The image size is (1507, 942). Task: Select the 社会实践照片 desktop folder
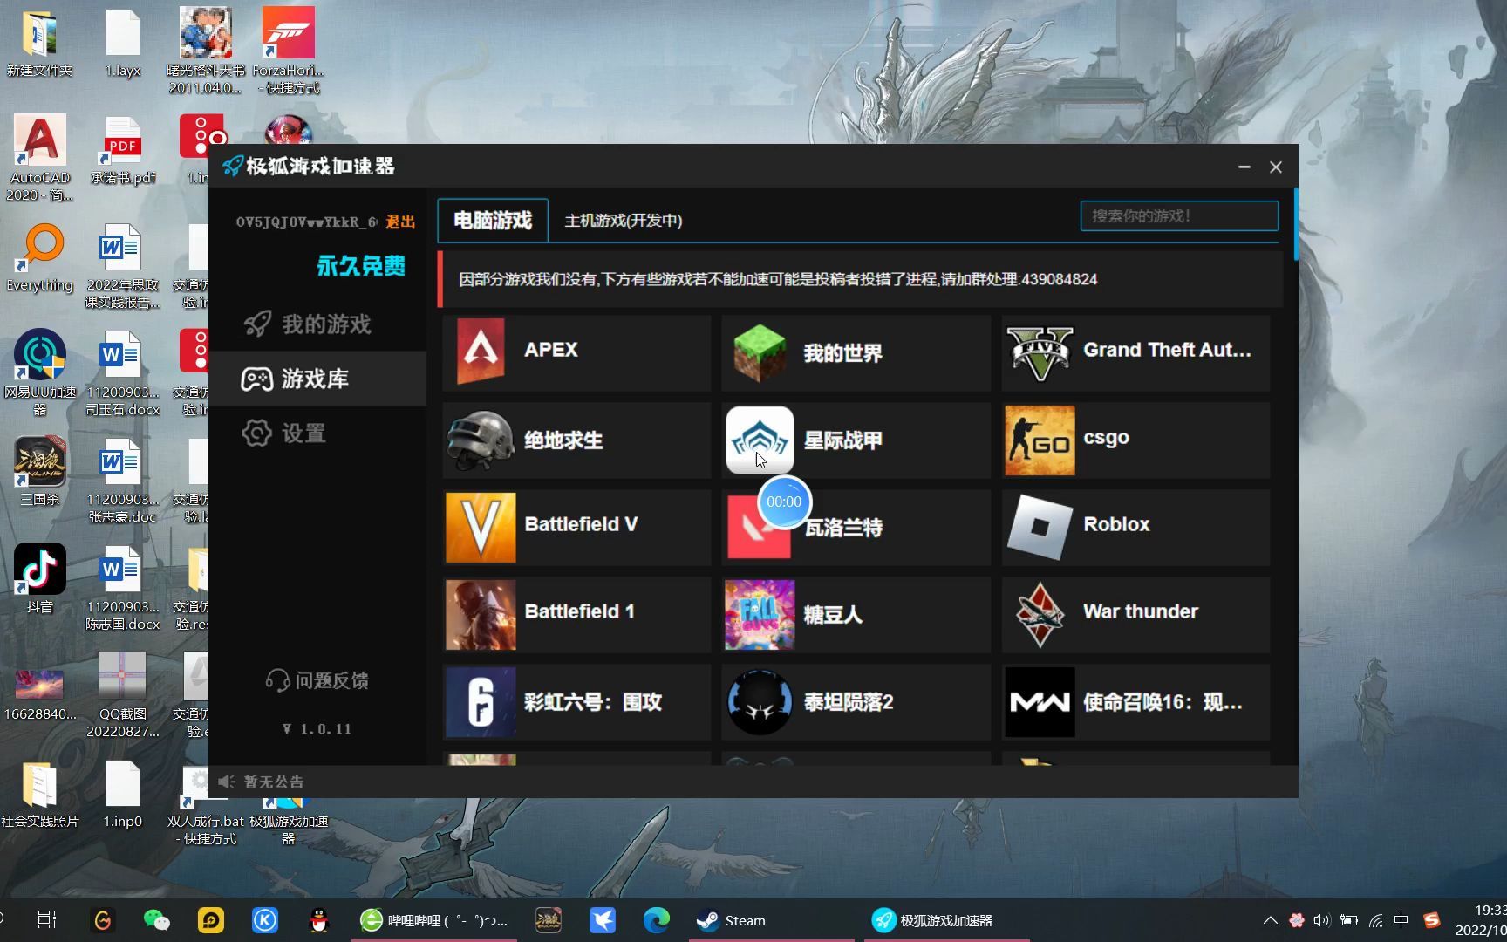point(40,794)
